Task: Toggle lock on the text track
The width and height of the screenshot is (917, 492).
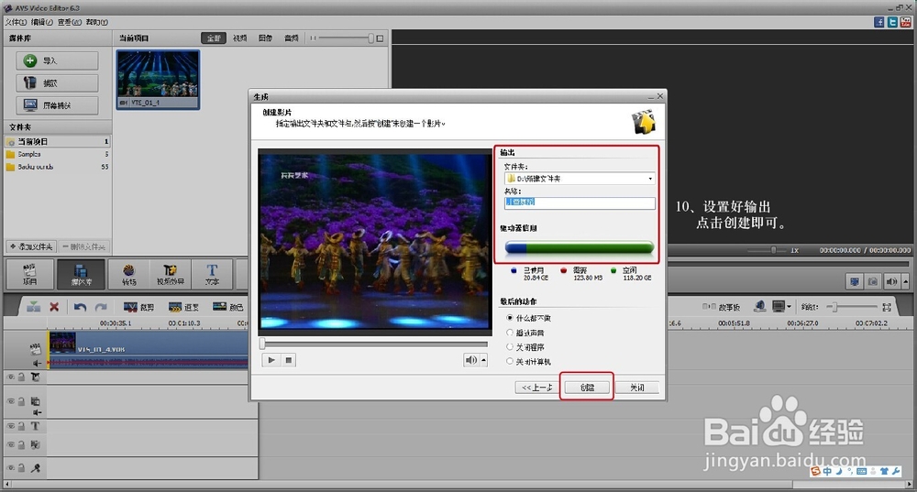Action: [21, 427]
